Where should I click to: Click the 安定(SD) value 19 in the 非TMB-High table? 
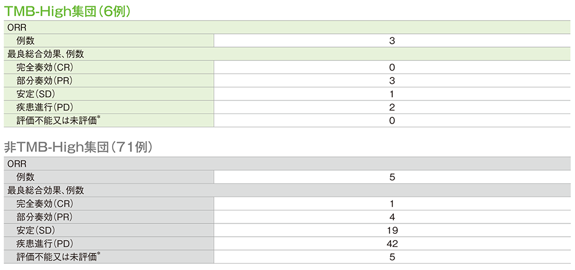(x=392, y=230)
